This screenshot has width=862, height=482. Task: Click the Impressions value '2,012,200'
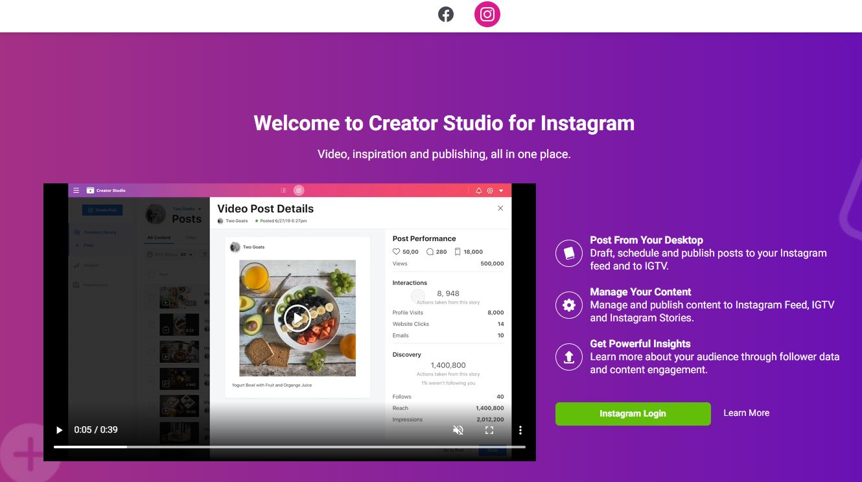[x=490, y=420]
